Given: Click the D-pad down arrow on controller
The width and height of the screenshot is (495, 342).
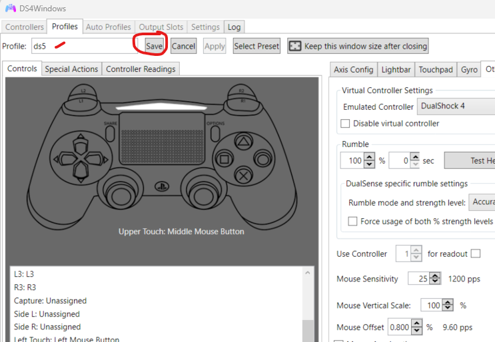Looking at the screenshot, I should [81, 172].
